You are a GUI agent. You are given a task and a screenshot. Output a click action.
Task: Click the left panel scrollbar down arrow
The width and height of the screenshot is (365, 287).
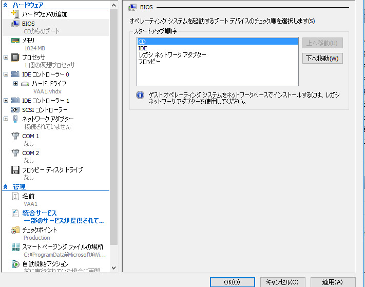click(x=114, y=267)
